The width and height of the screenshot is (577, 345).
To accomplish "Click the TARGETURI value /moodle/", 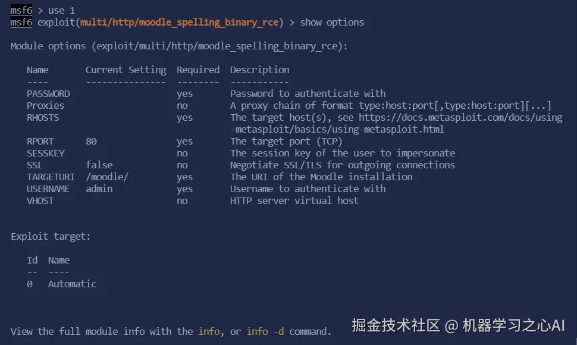I will [x=107, y=177].
